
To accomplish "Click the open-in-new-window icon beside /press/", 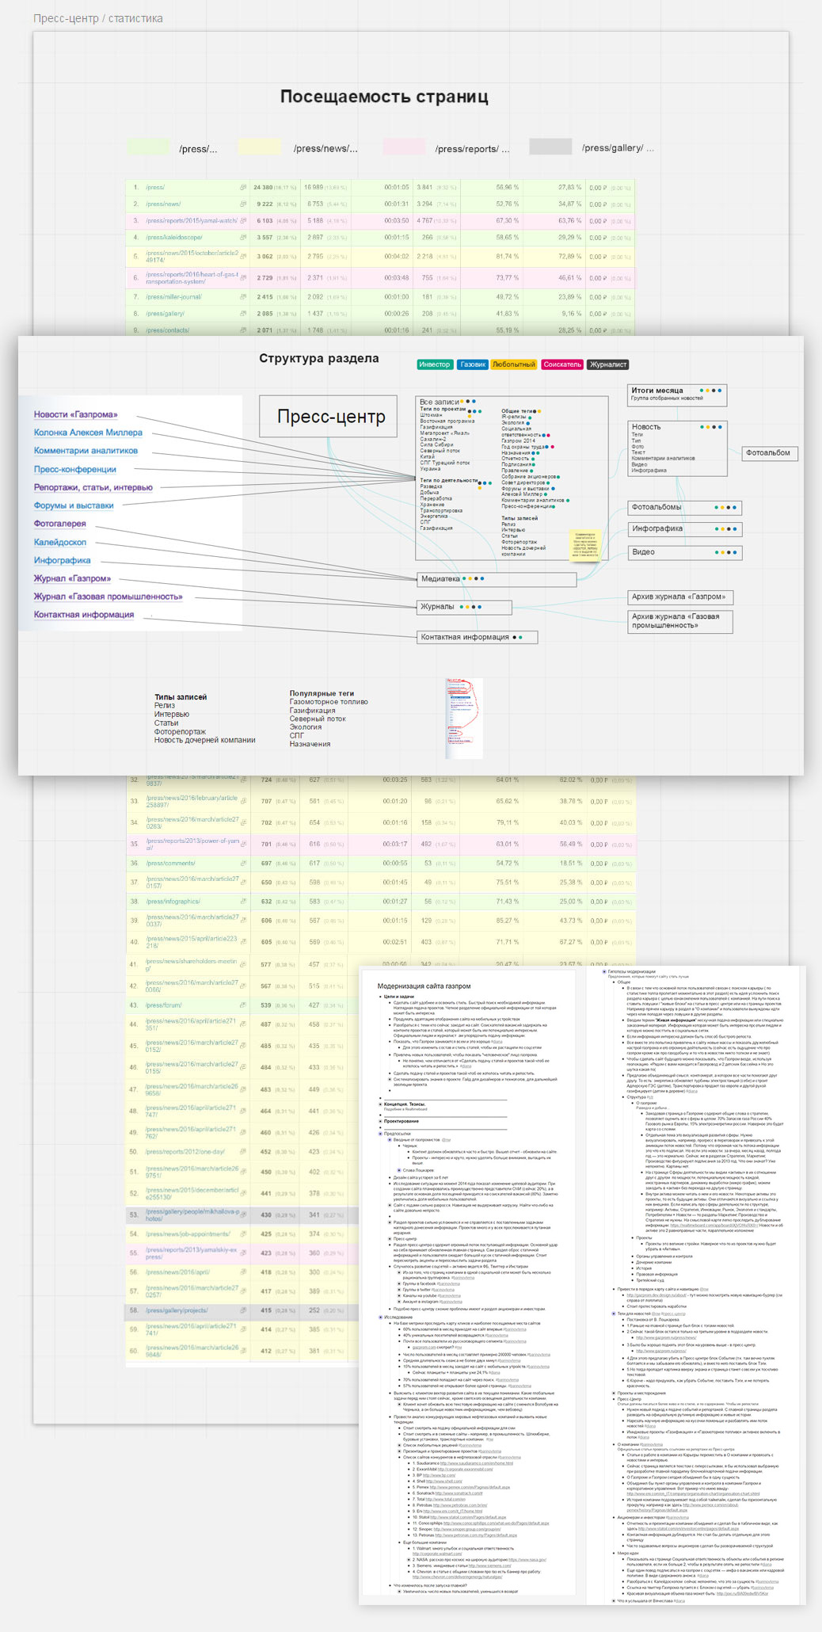I will click(243, 188).
